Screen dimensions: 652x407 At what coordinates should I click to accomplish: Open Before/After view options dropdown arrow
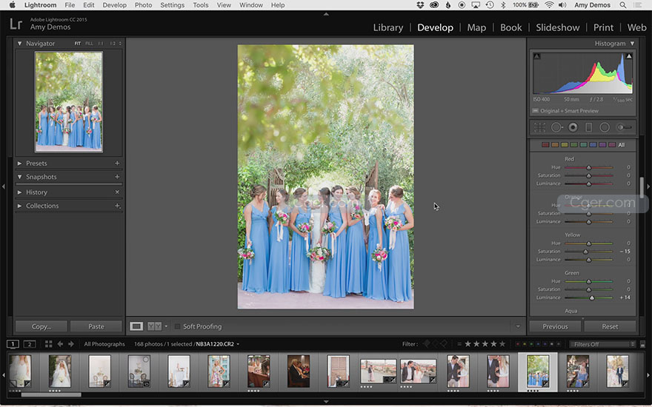click(166, 326)
